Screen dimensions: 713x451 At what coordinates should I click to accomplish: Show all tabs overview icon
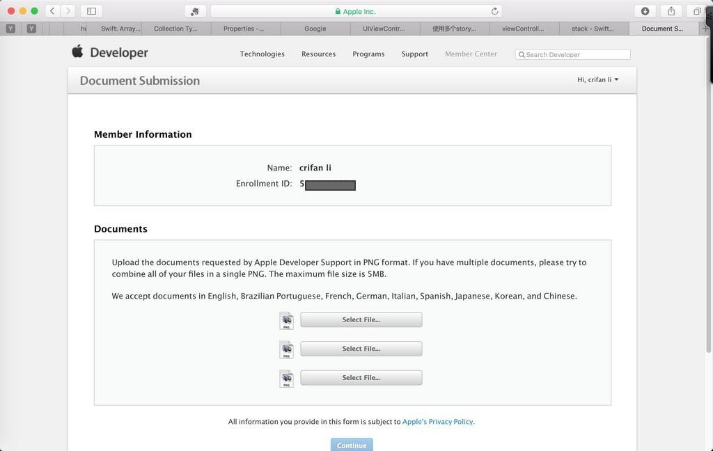[x=697, y=11]
